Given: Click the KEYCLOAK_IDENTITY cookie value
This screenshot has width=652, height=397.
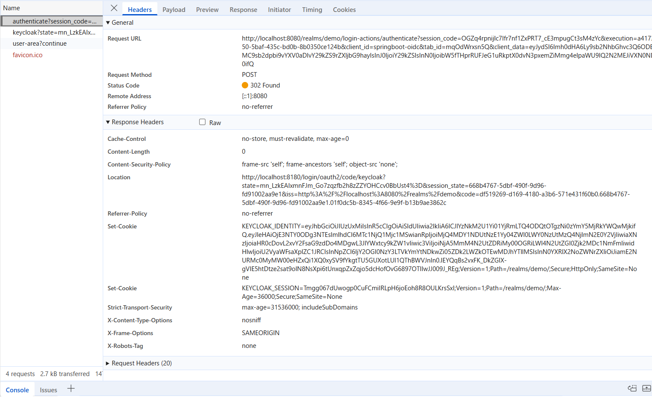Looking at the screenshot, I should point(439,252).
